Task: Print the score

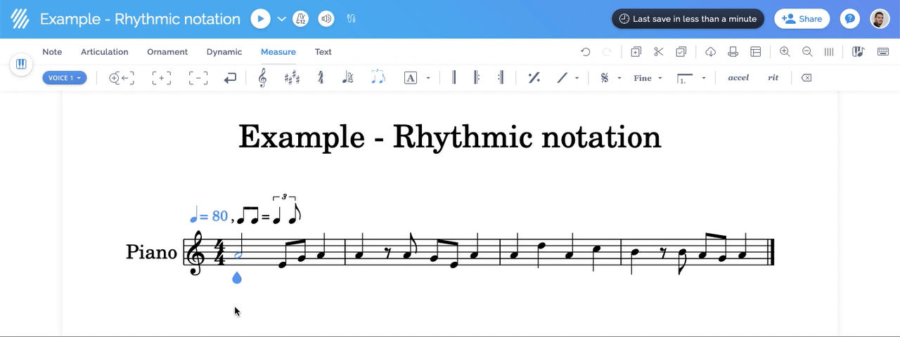Action: tap(733, 52)
